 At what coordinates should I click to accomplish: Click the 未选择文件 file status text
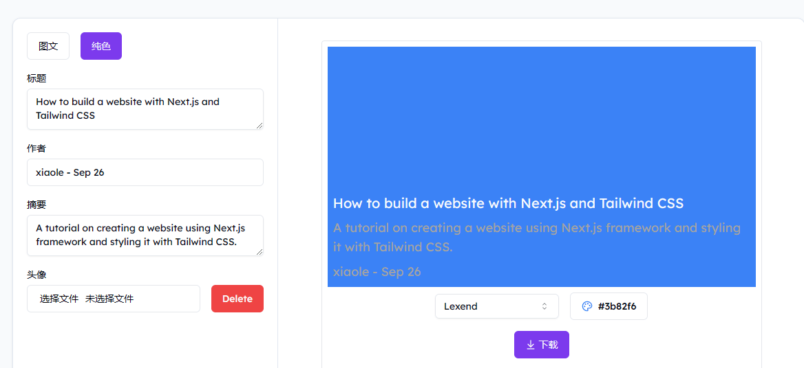109,299
